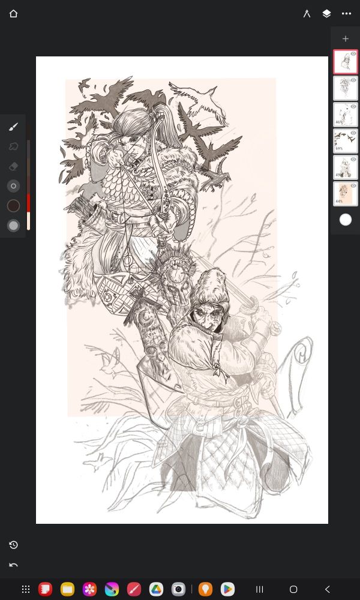Open the pink flower Gallery app
Viewport: 360px width, 600px height.
click(x=89, y=589)
